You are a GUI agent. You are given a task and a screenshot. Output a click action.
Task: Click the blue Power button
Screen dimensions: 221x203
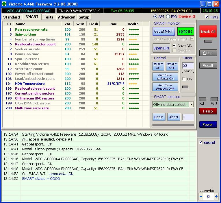point(208,124)
